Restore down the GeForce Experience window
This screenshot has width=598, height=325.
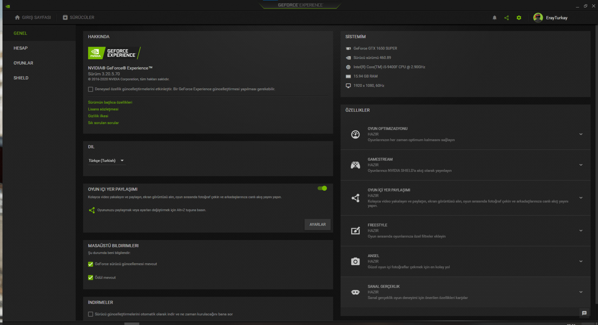point(586,6)
